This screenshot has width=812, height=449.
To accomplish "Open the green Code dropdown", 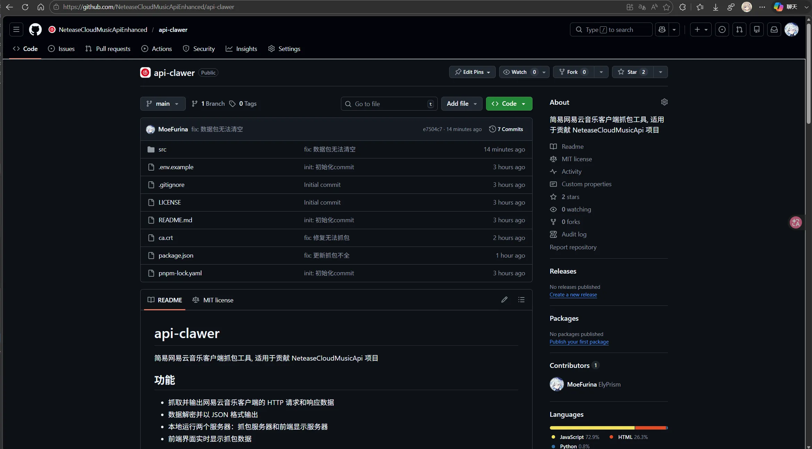I will coord(509,103).
